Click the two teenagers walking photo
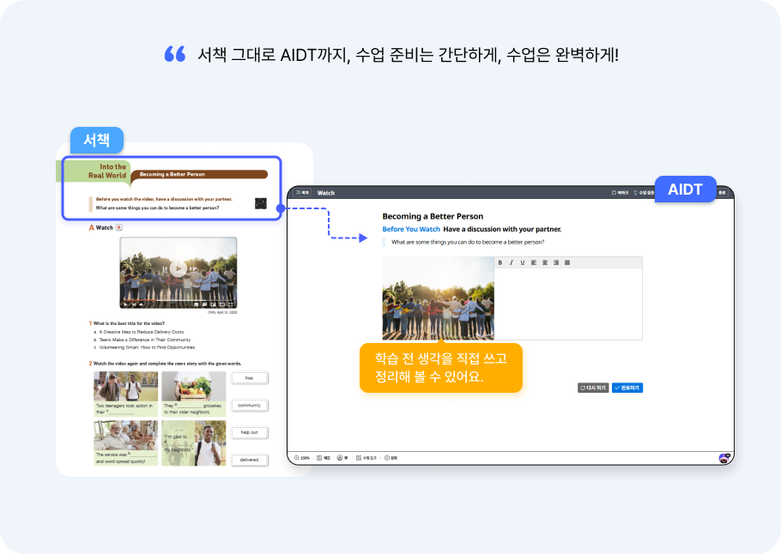781x554 pixels. click(125, 386)
